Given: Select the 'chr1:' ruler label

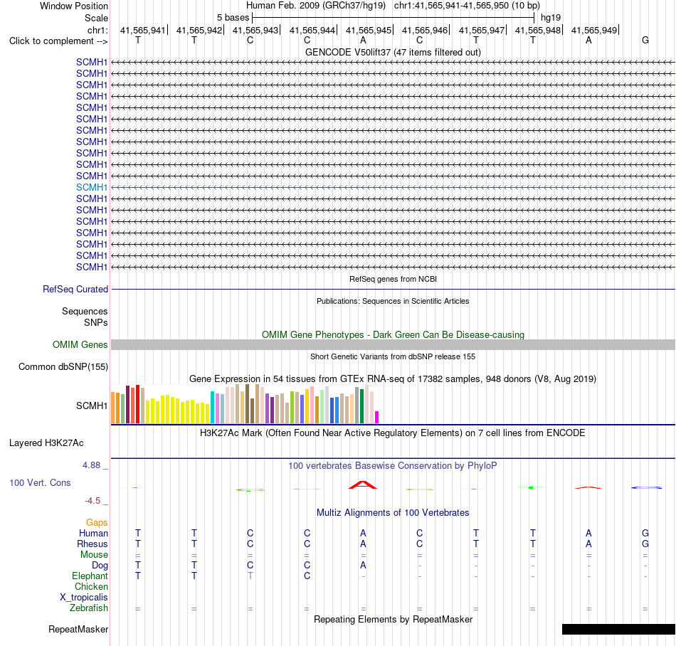Looking at the screenshot, I should point(97,30).
